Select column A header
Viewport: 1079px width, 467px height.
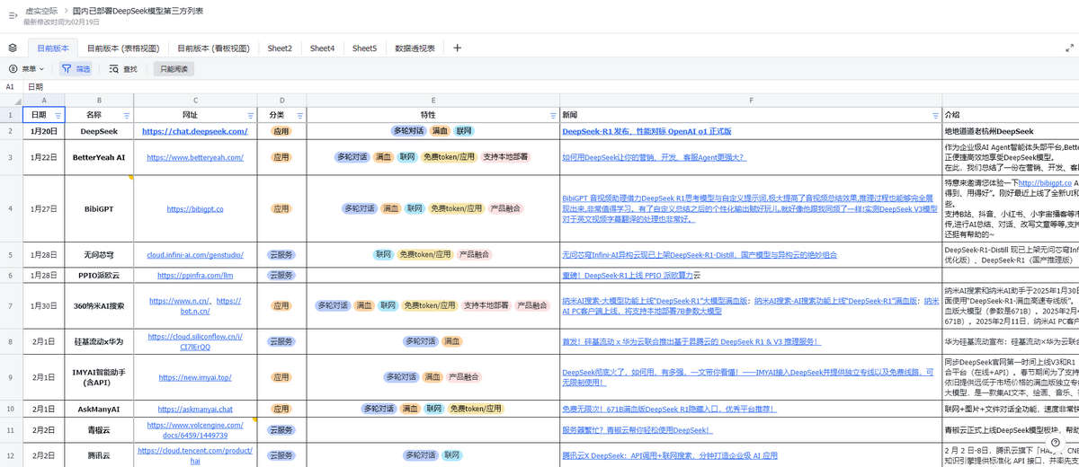click(42, 101)
